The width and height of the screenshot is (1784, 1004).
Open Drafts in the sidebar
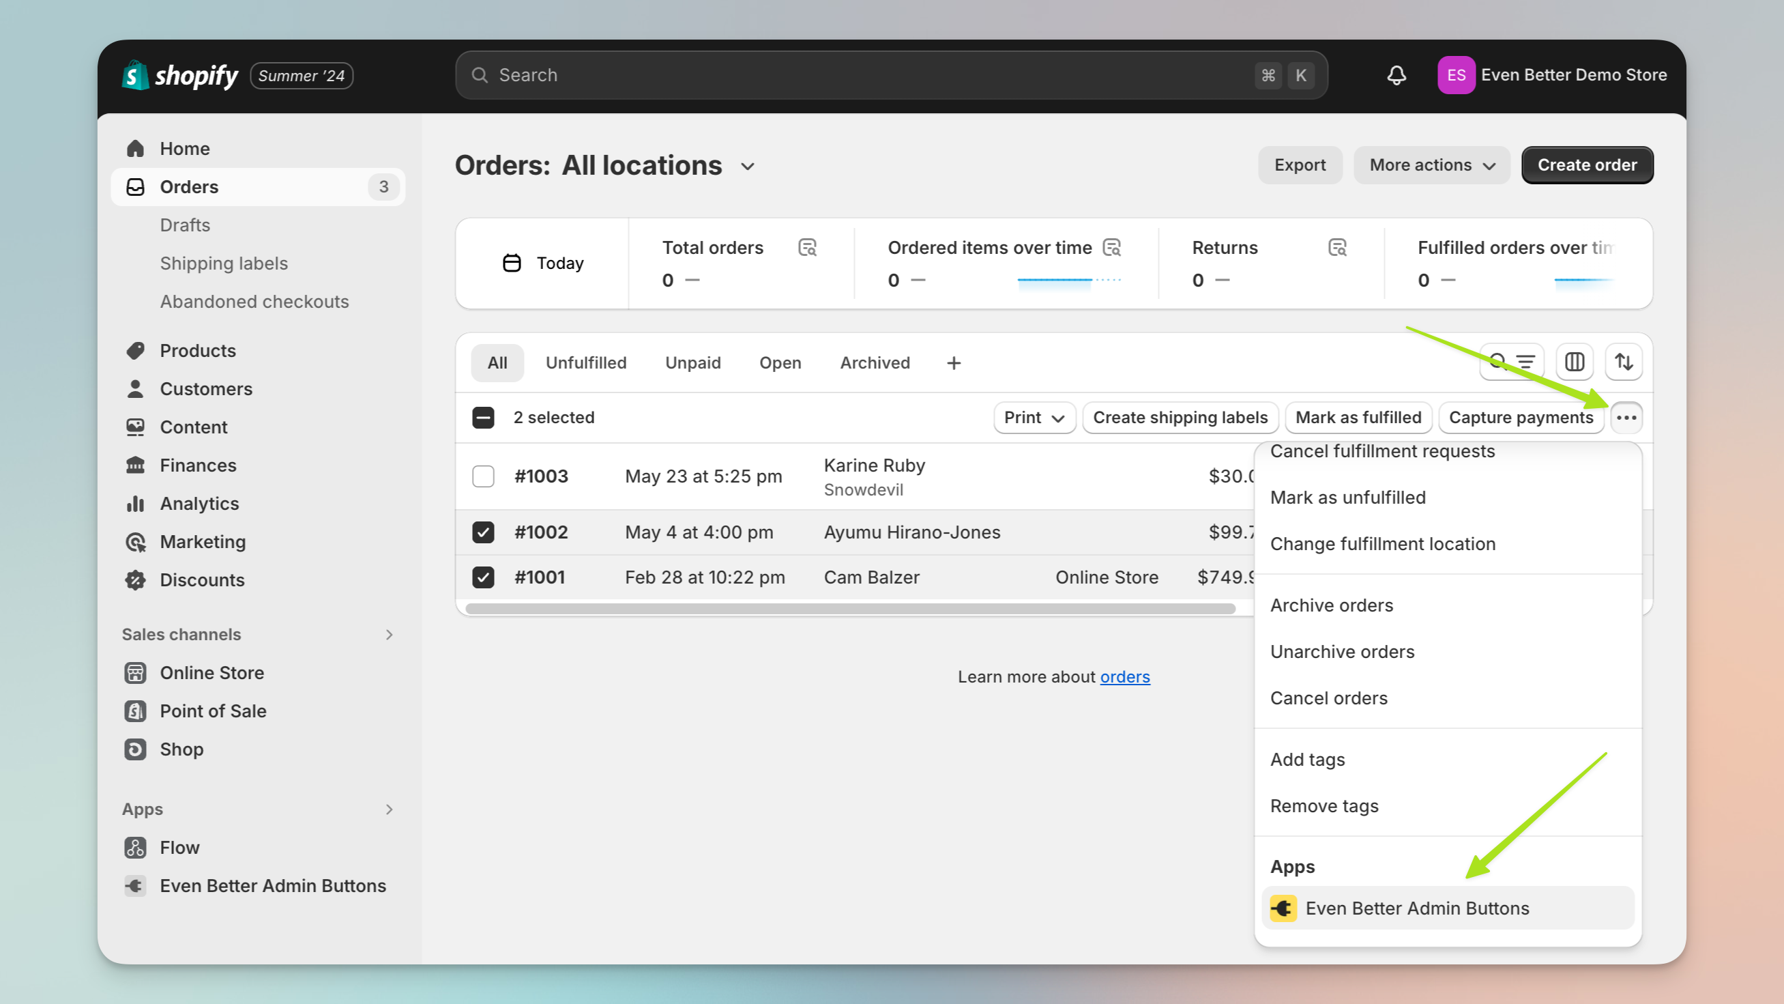click(185, 225)
